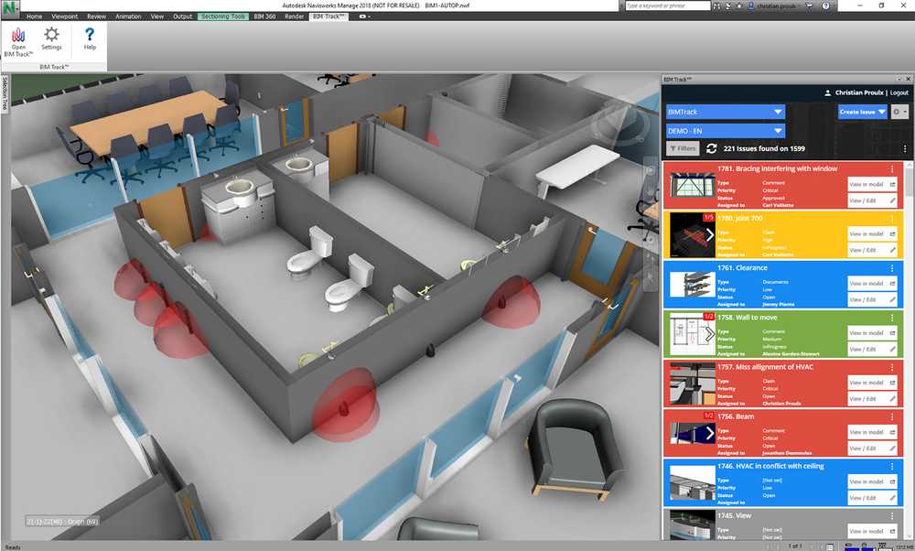Refresh the issues list
The height and width of the screenshot is (551, 915).
coord(711,148)
